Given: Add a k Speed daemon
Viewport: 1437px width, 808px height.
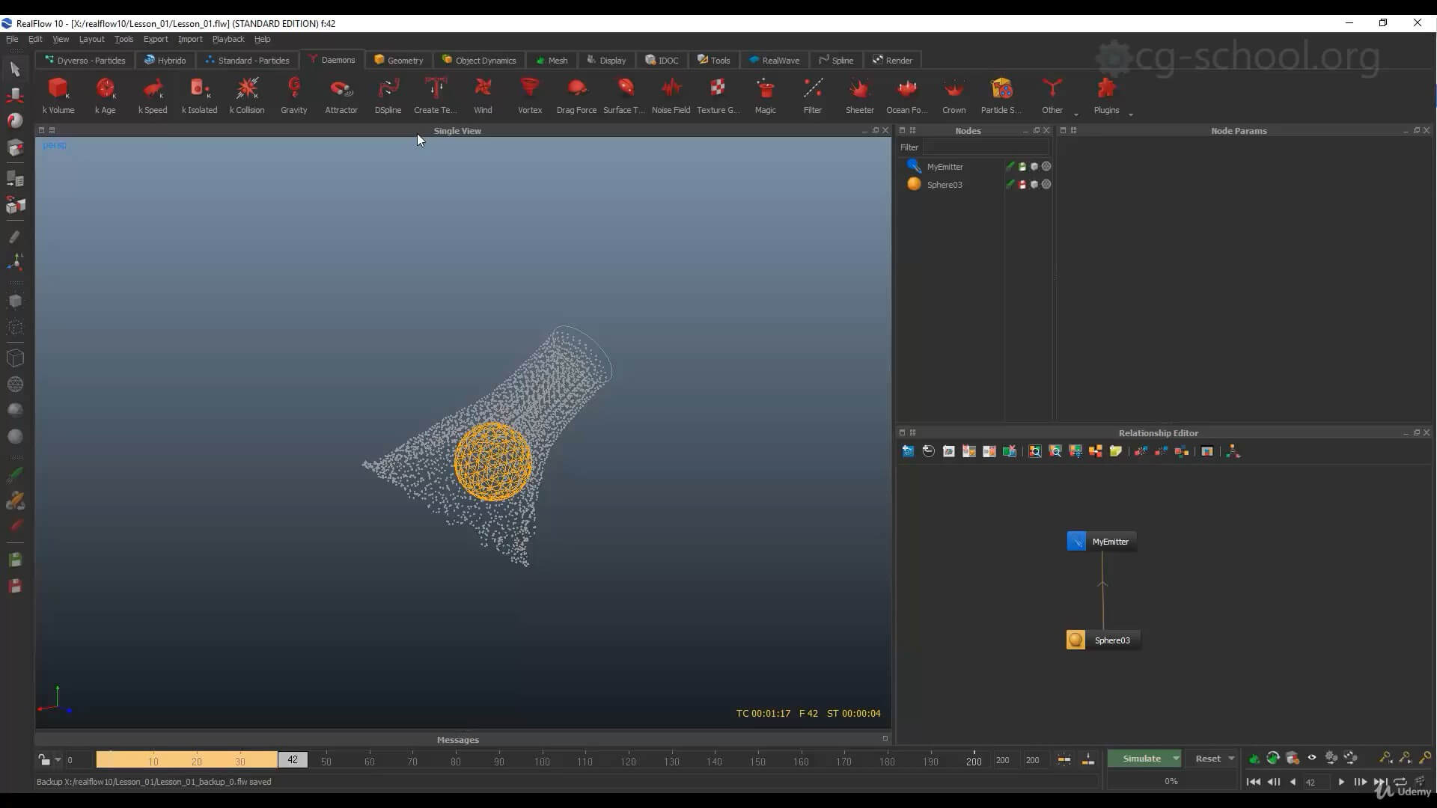Looking at the screenshot, I should click(153, 96).
